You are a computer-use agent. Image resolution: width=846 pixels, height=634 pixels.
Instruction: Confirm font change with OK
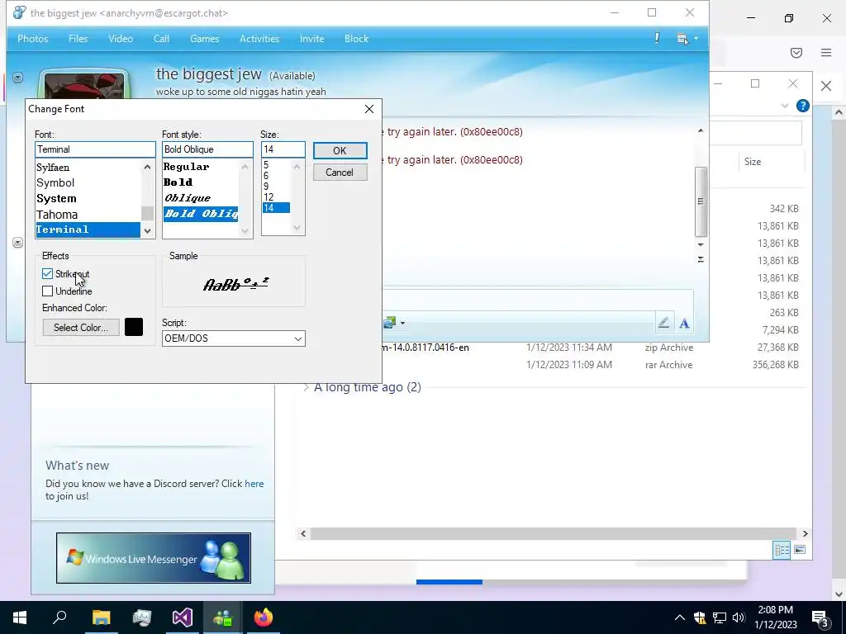point(340,150)
